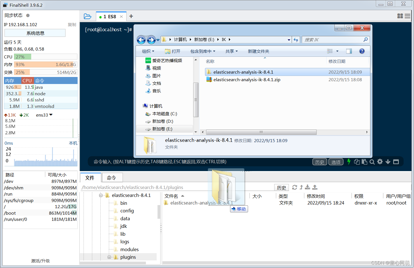Click the Explorer forward navigation button
The height and width of the screenshot is (268, 414).
151,40
